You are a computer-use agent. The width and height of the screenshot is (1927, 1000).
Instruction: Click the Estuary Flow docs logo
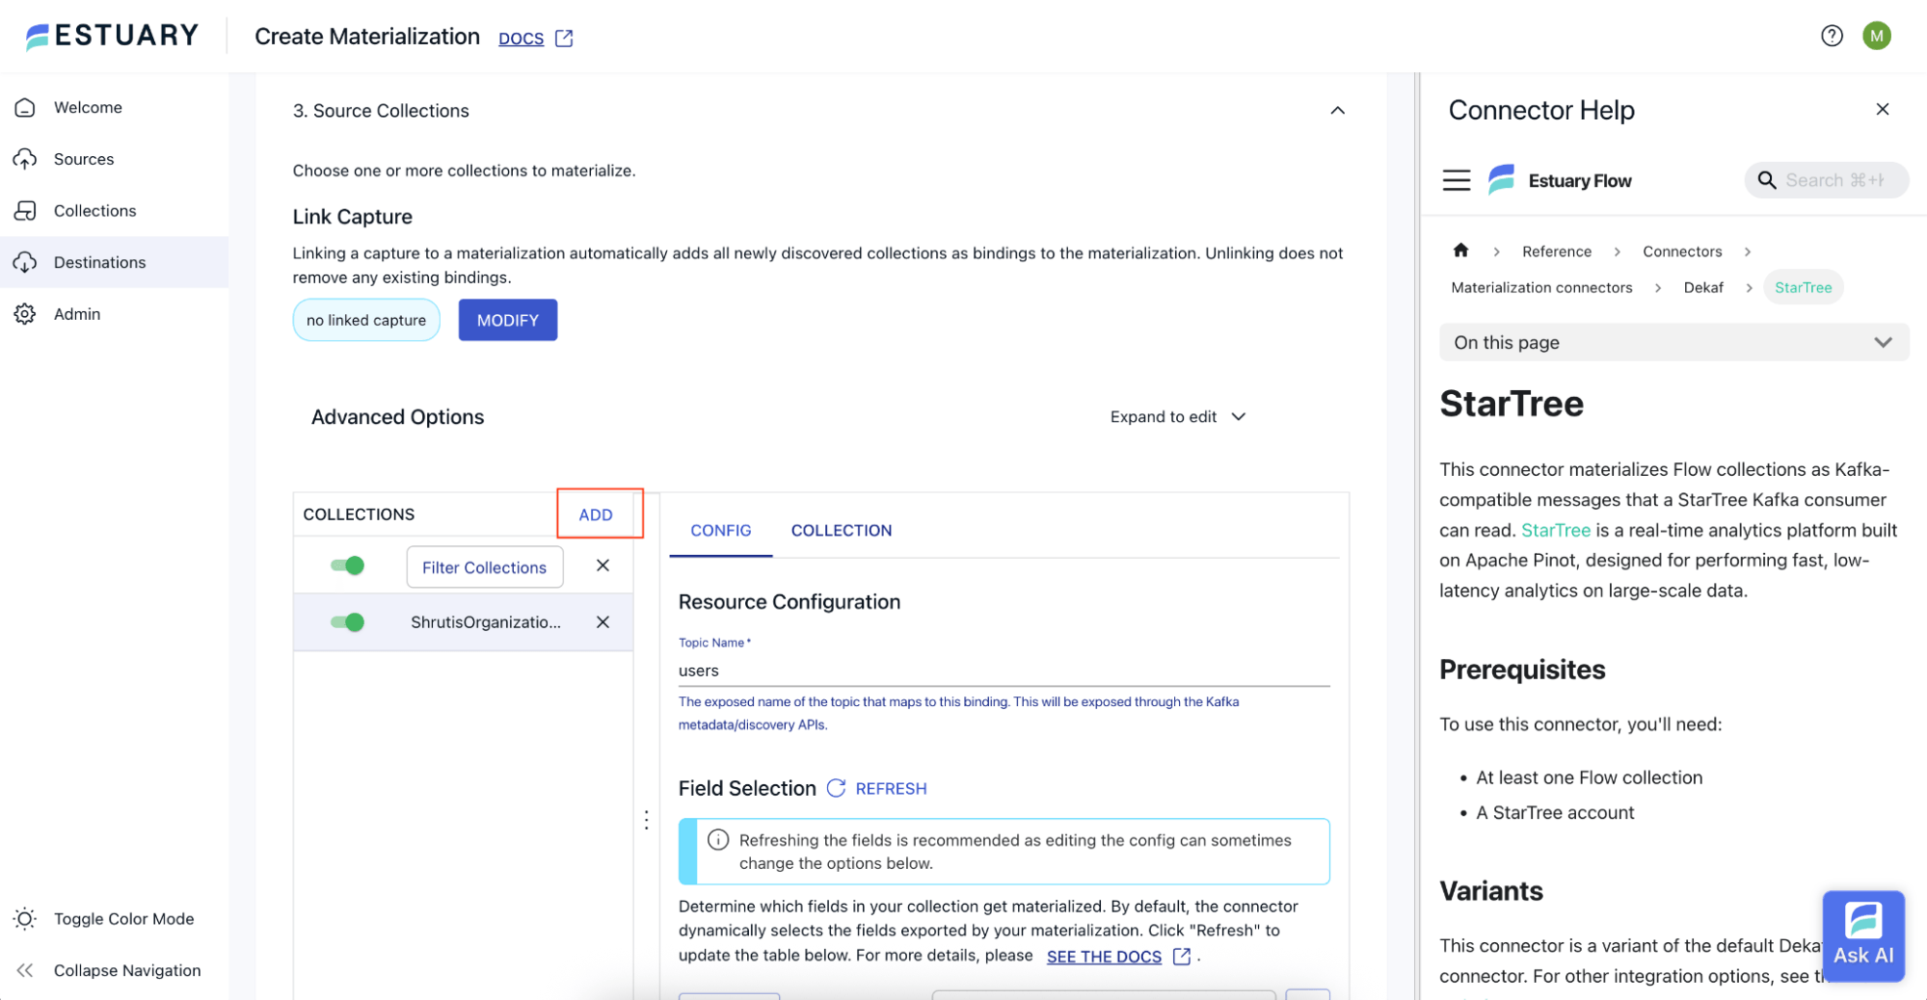1561,180
